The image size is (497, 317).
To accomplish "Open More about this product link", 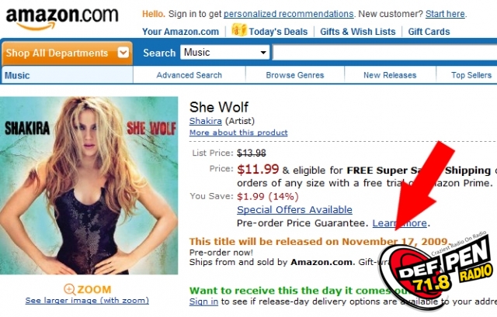I will pyautogui.click(x=238, y=133).
